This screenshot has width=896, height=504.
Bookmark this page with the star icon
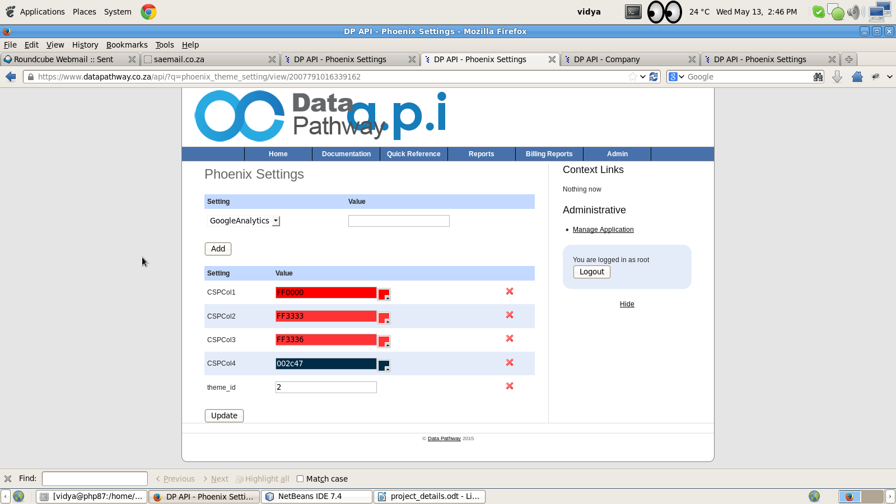[x=632, y=77]
